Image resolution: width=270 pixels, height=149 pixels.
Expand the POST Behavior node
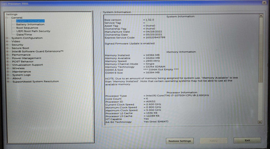click(7, 61)
